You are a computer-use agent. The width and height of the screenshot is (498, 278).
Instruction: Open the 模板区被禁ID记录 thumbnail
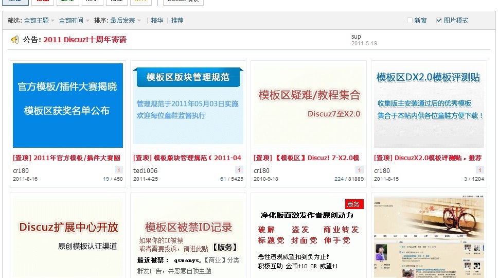tap(188, 237)
